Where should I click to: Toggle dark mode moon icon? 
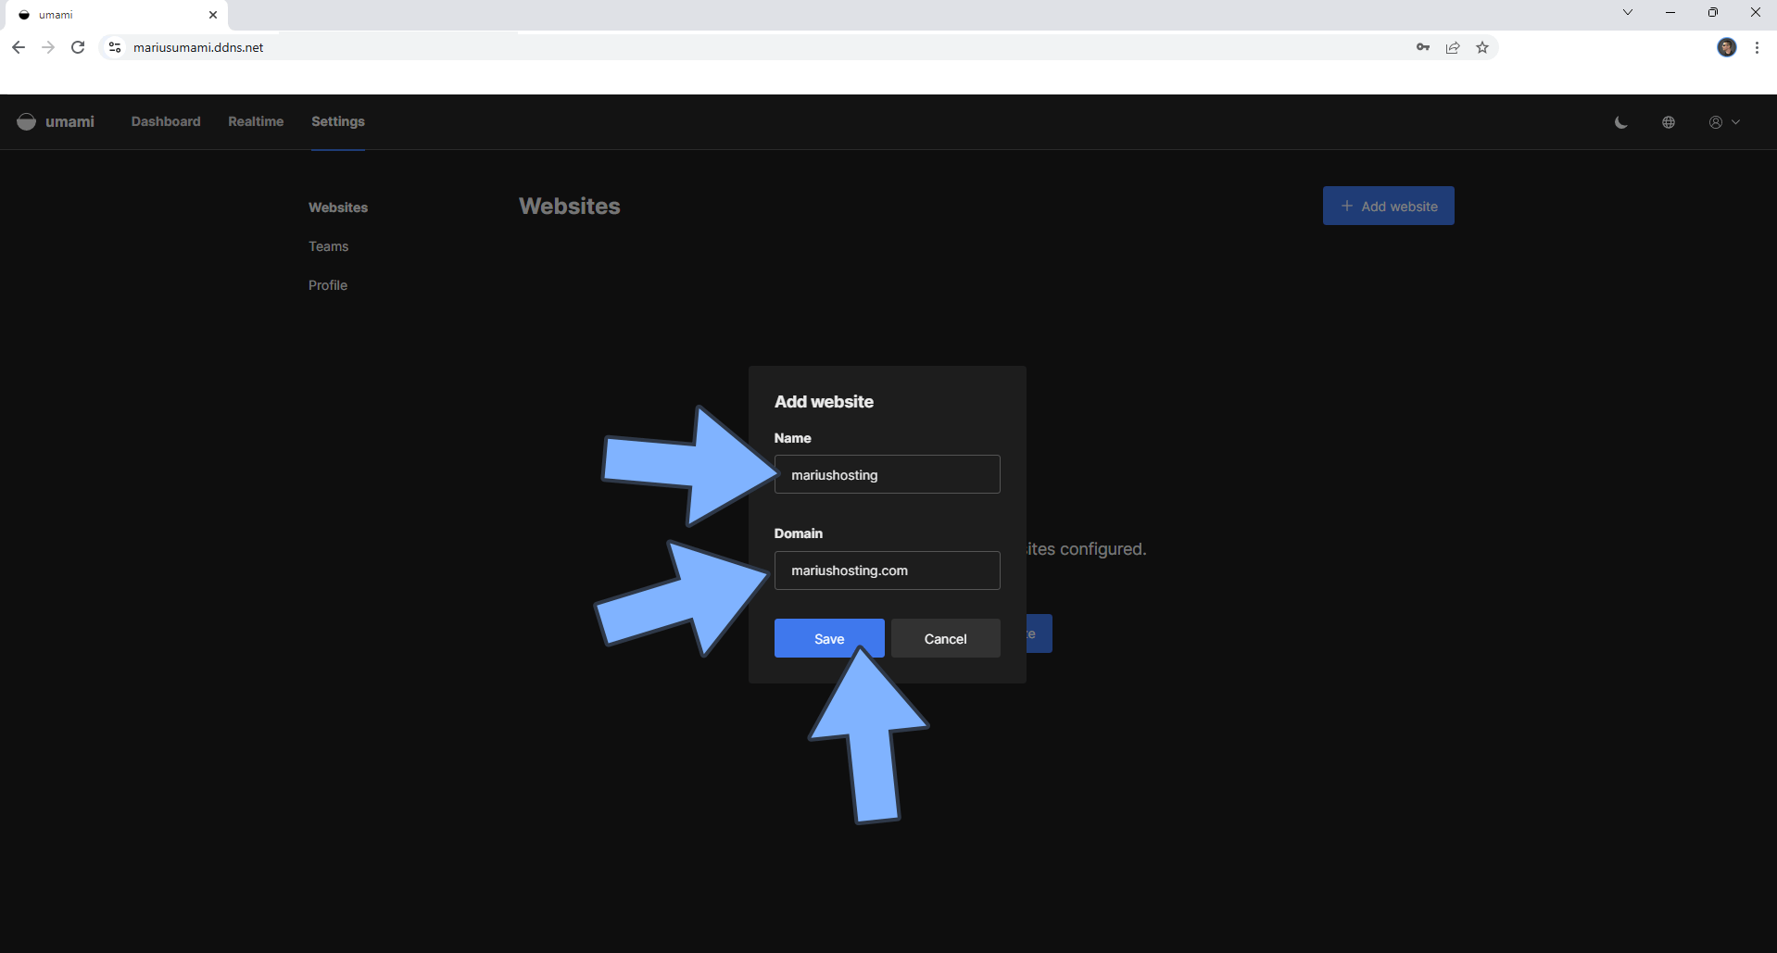pos(1620,122)
